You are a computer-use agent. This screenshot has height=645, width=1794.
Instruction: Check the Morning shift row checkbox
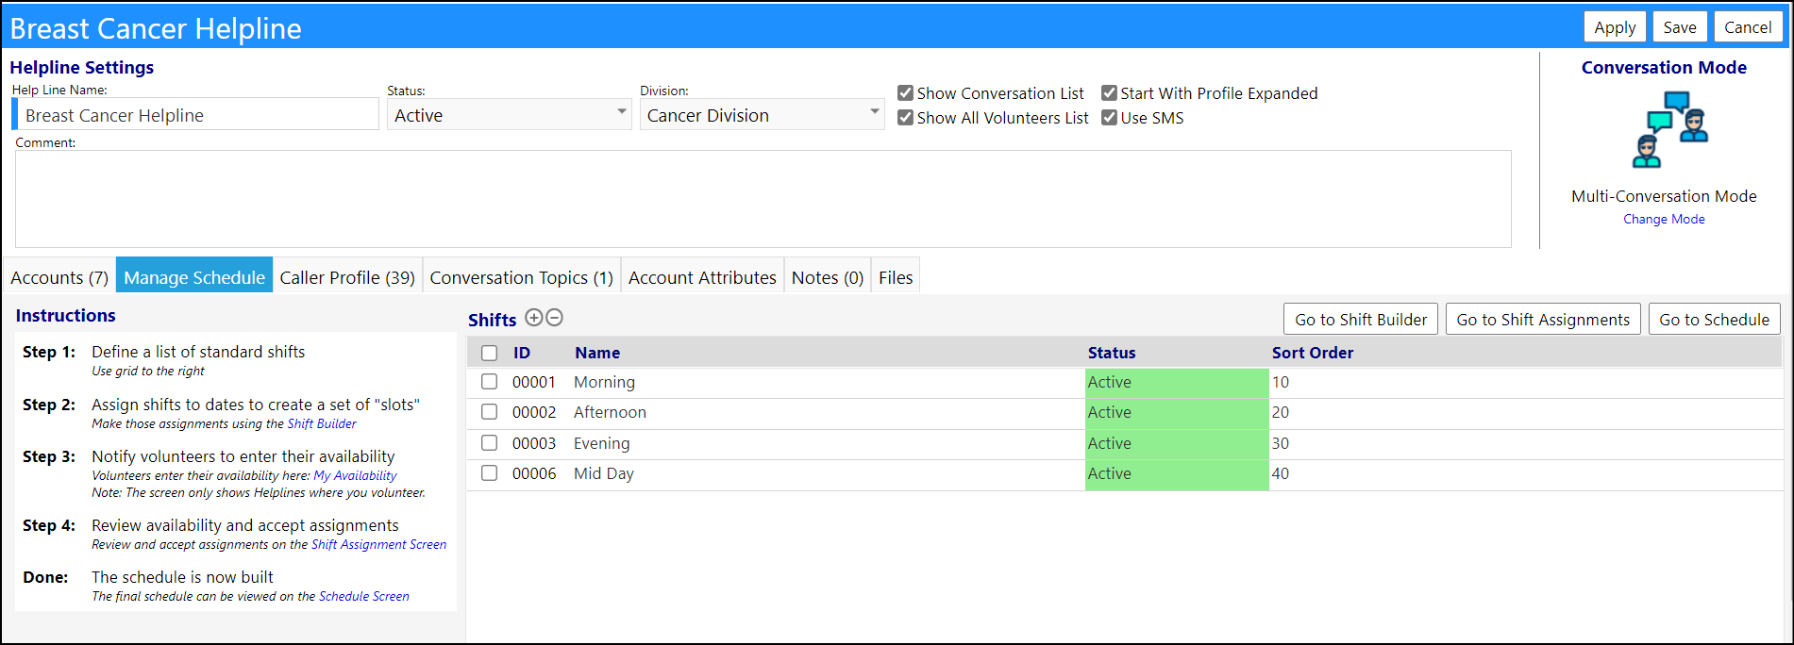pyautogui.click(x=489, y=382)
